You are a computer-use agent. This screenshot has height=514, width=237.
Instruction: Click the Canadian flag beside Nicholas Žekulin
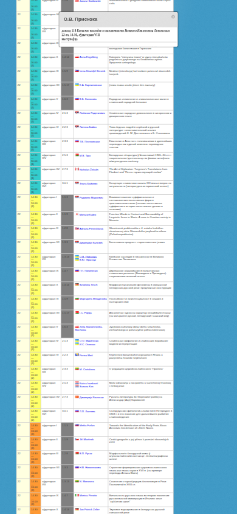click(77, 169)
